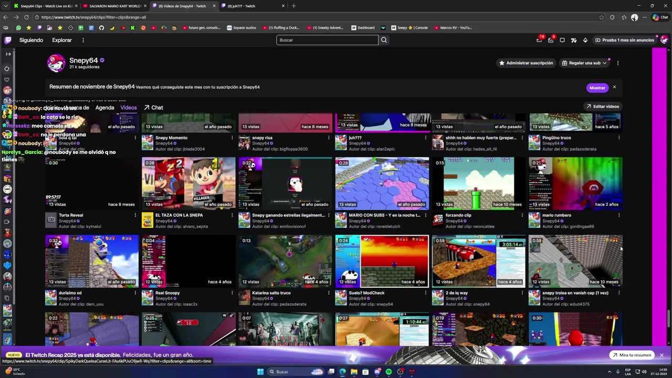Open options menu for EL TAZA CON LA SNEPA clip
This screenshot has height=378, width=672.
tap(232, 215)
